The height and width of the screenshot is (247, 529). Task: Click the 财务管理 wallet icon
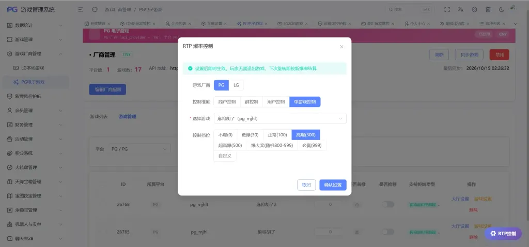[x=10, y=125]
